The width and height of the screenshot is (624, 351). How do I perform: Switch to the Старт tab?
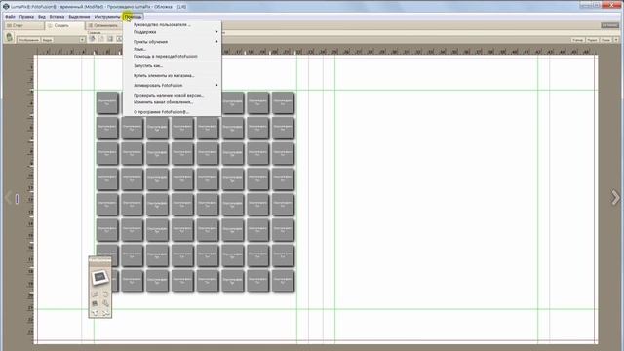coord(23,25)
